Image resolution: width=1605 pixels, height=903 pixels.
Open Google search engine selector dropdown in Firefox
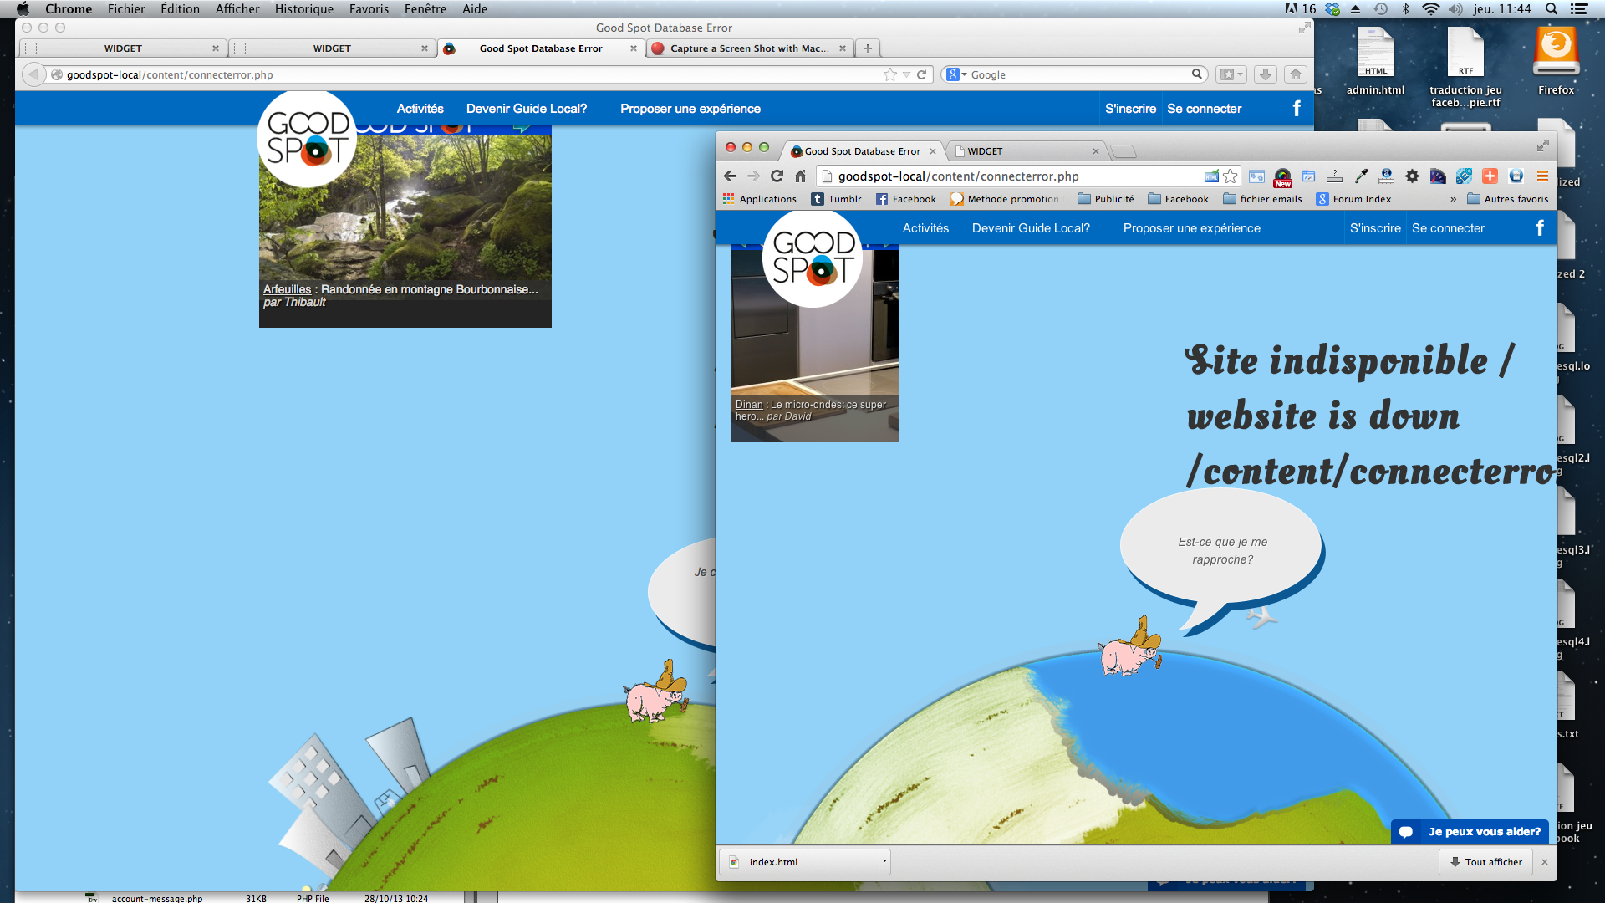tap(956, 74)
